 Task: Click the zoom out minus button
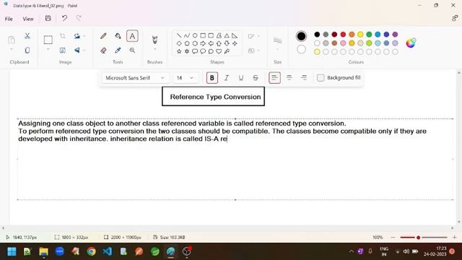tap(393, 238)
